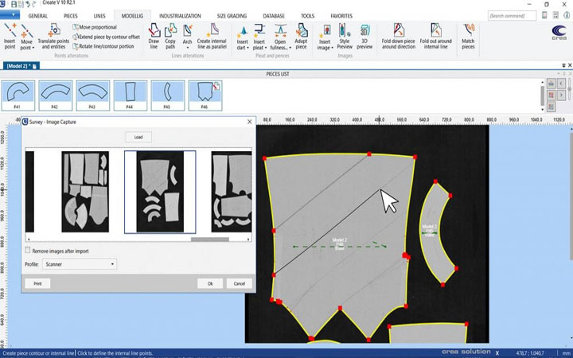Open the Profile Scanner dropdown
The image size is (573, 358).
[80, 263]
